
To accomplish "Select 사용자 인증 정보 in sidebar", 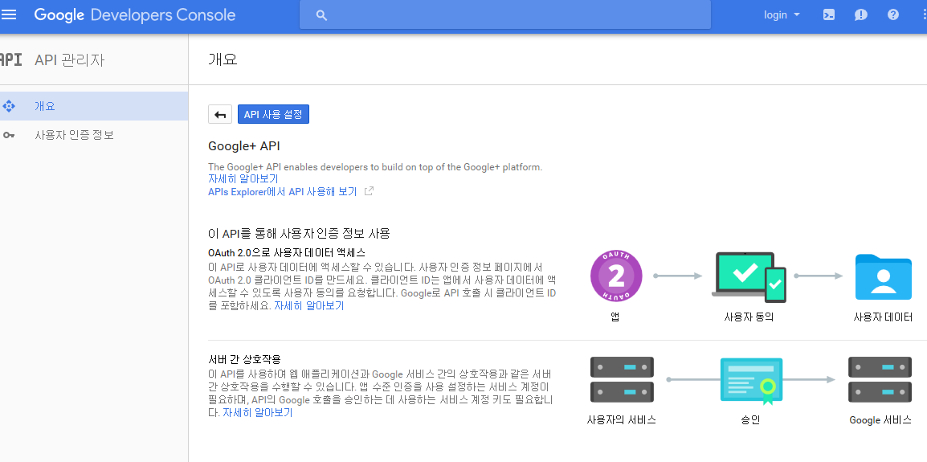I will (x=74, y=135).
